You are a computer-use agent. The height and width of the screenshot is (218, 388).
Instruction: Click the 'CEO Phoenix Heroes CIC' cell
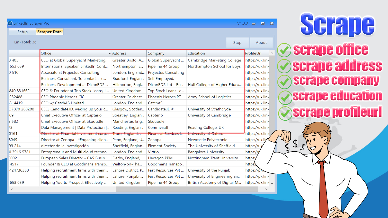75,97
